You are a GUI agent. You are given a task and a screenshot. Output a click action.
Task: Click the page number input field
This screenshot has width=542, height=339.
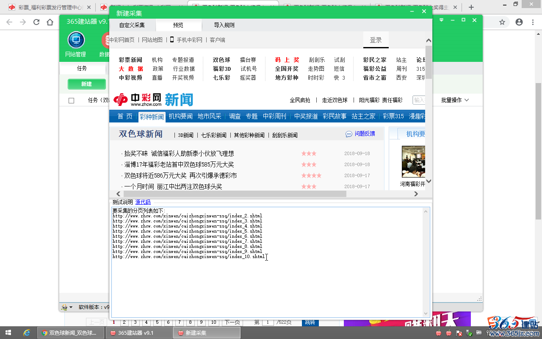coord(268,322)
